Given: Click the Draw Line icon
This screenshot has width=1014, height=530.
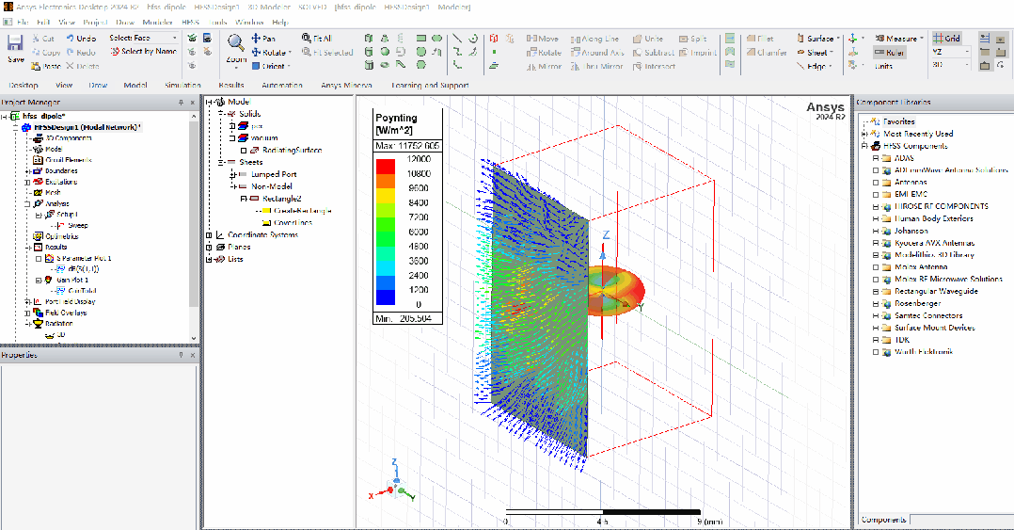Looking at the screenshot, I should [x=457, y=39].
